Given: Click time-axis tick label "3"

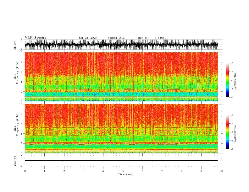Looking at the screenshot, I should coord(84,171).
